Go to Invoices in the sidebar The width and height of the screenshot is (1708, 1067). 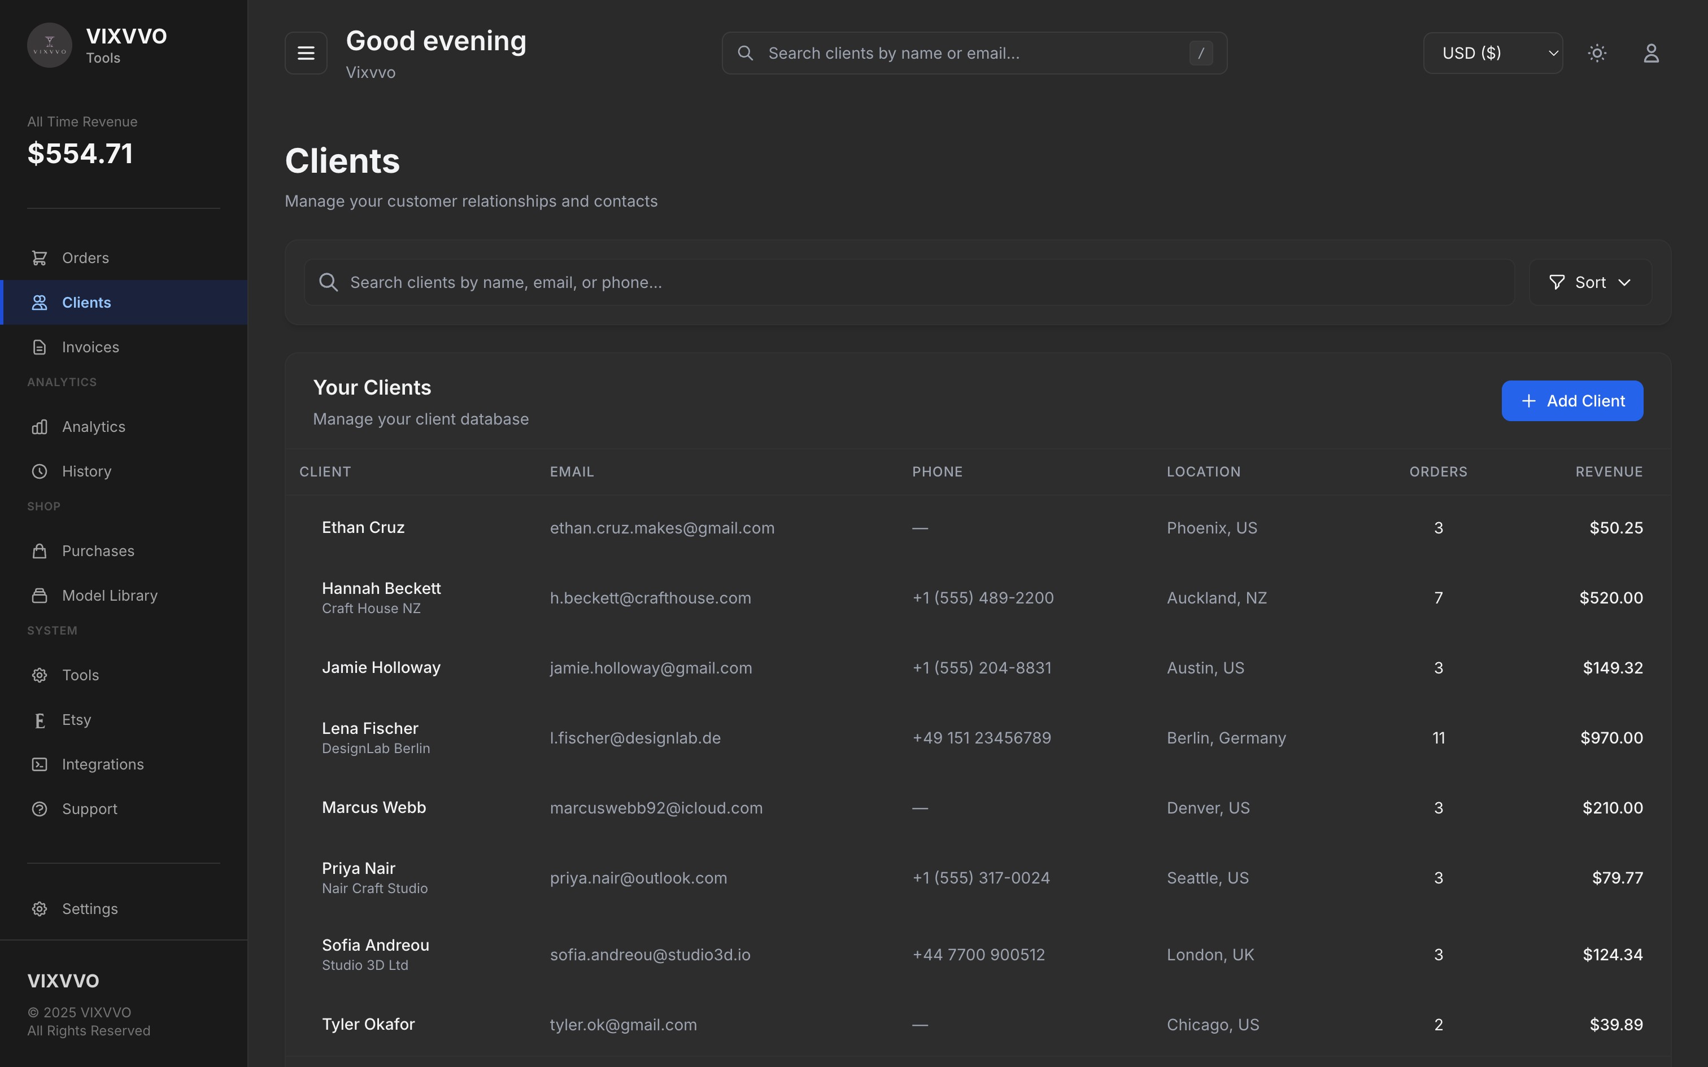click(90, 347)
